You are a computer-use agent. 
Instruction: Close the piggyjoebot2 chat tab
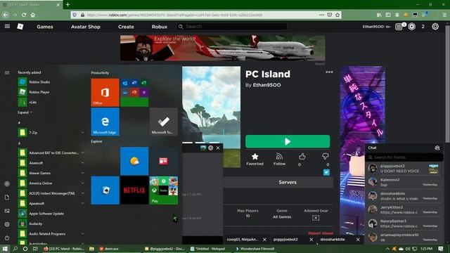pyautogui.click(x=311, y=240)
